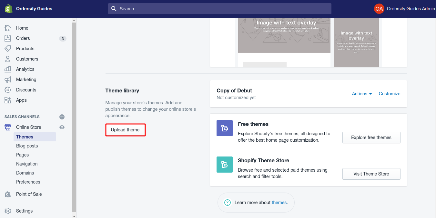436x218 pixels.
Task: Click the search magnifier icon
Action: click(114, 9)
